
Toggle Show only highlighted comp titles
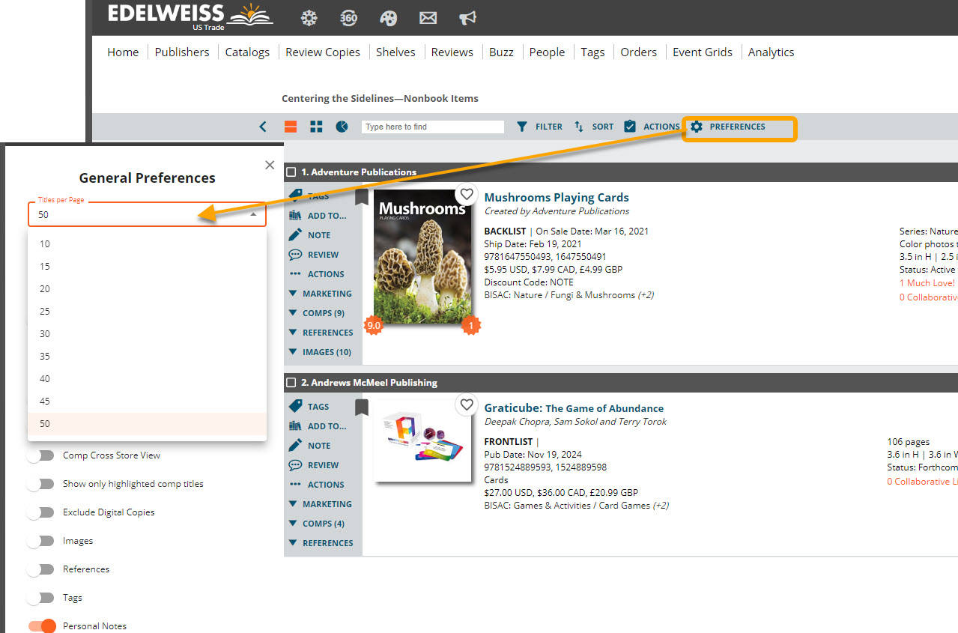(x=40, y=484)
